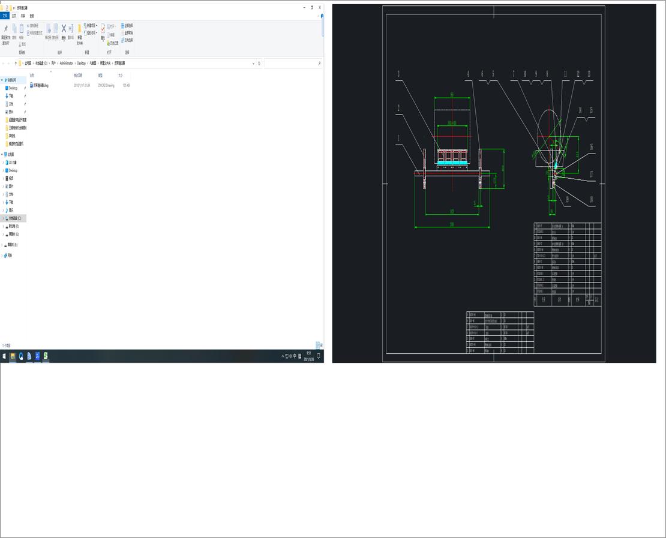Click the green application icon on the taskbar
666x538 pixels.
(46, 356)
